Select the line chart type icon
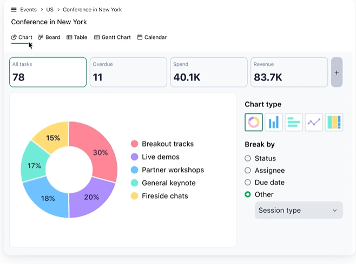356x264 pixels. [x=314, y=123]
